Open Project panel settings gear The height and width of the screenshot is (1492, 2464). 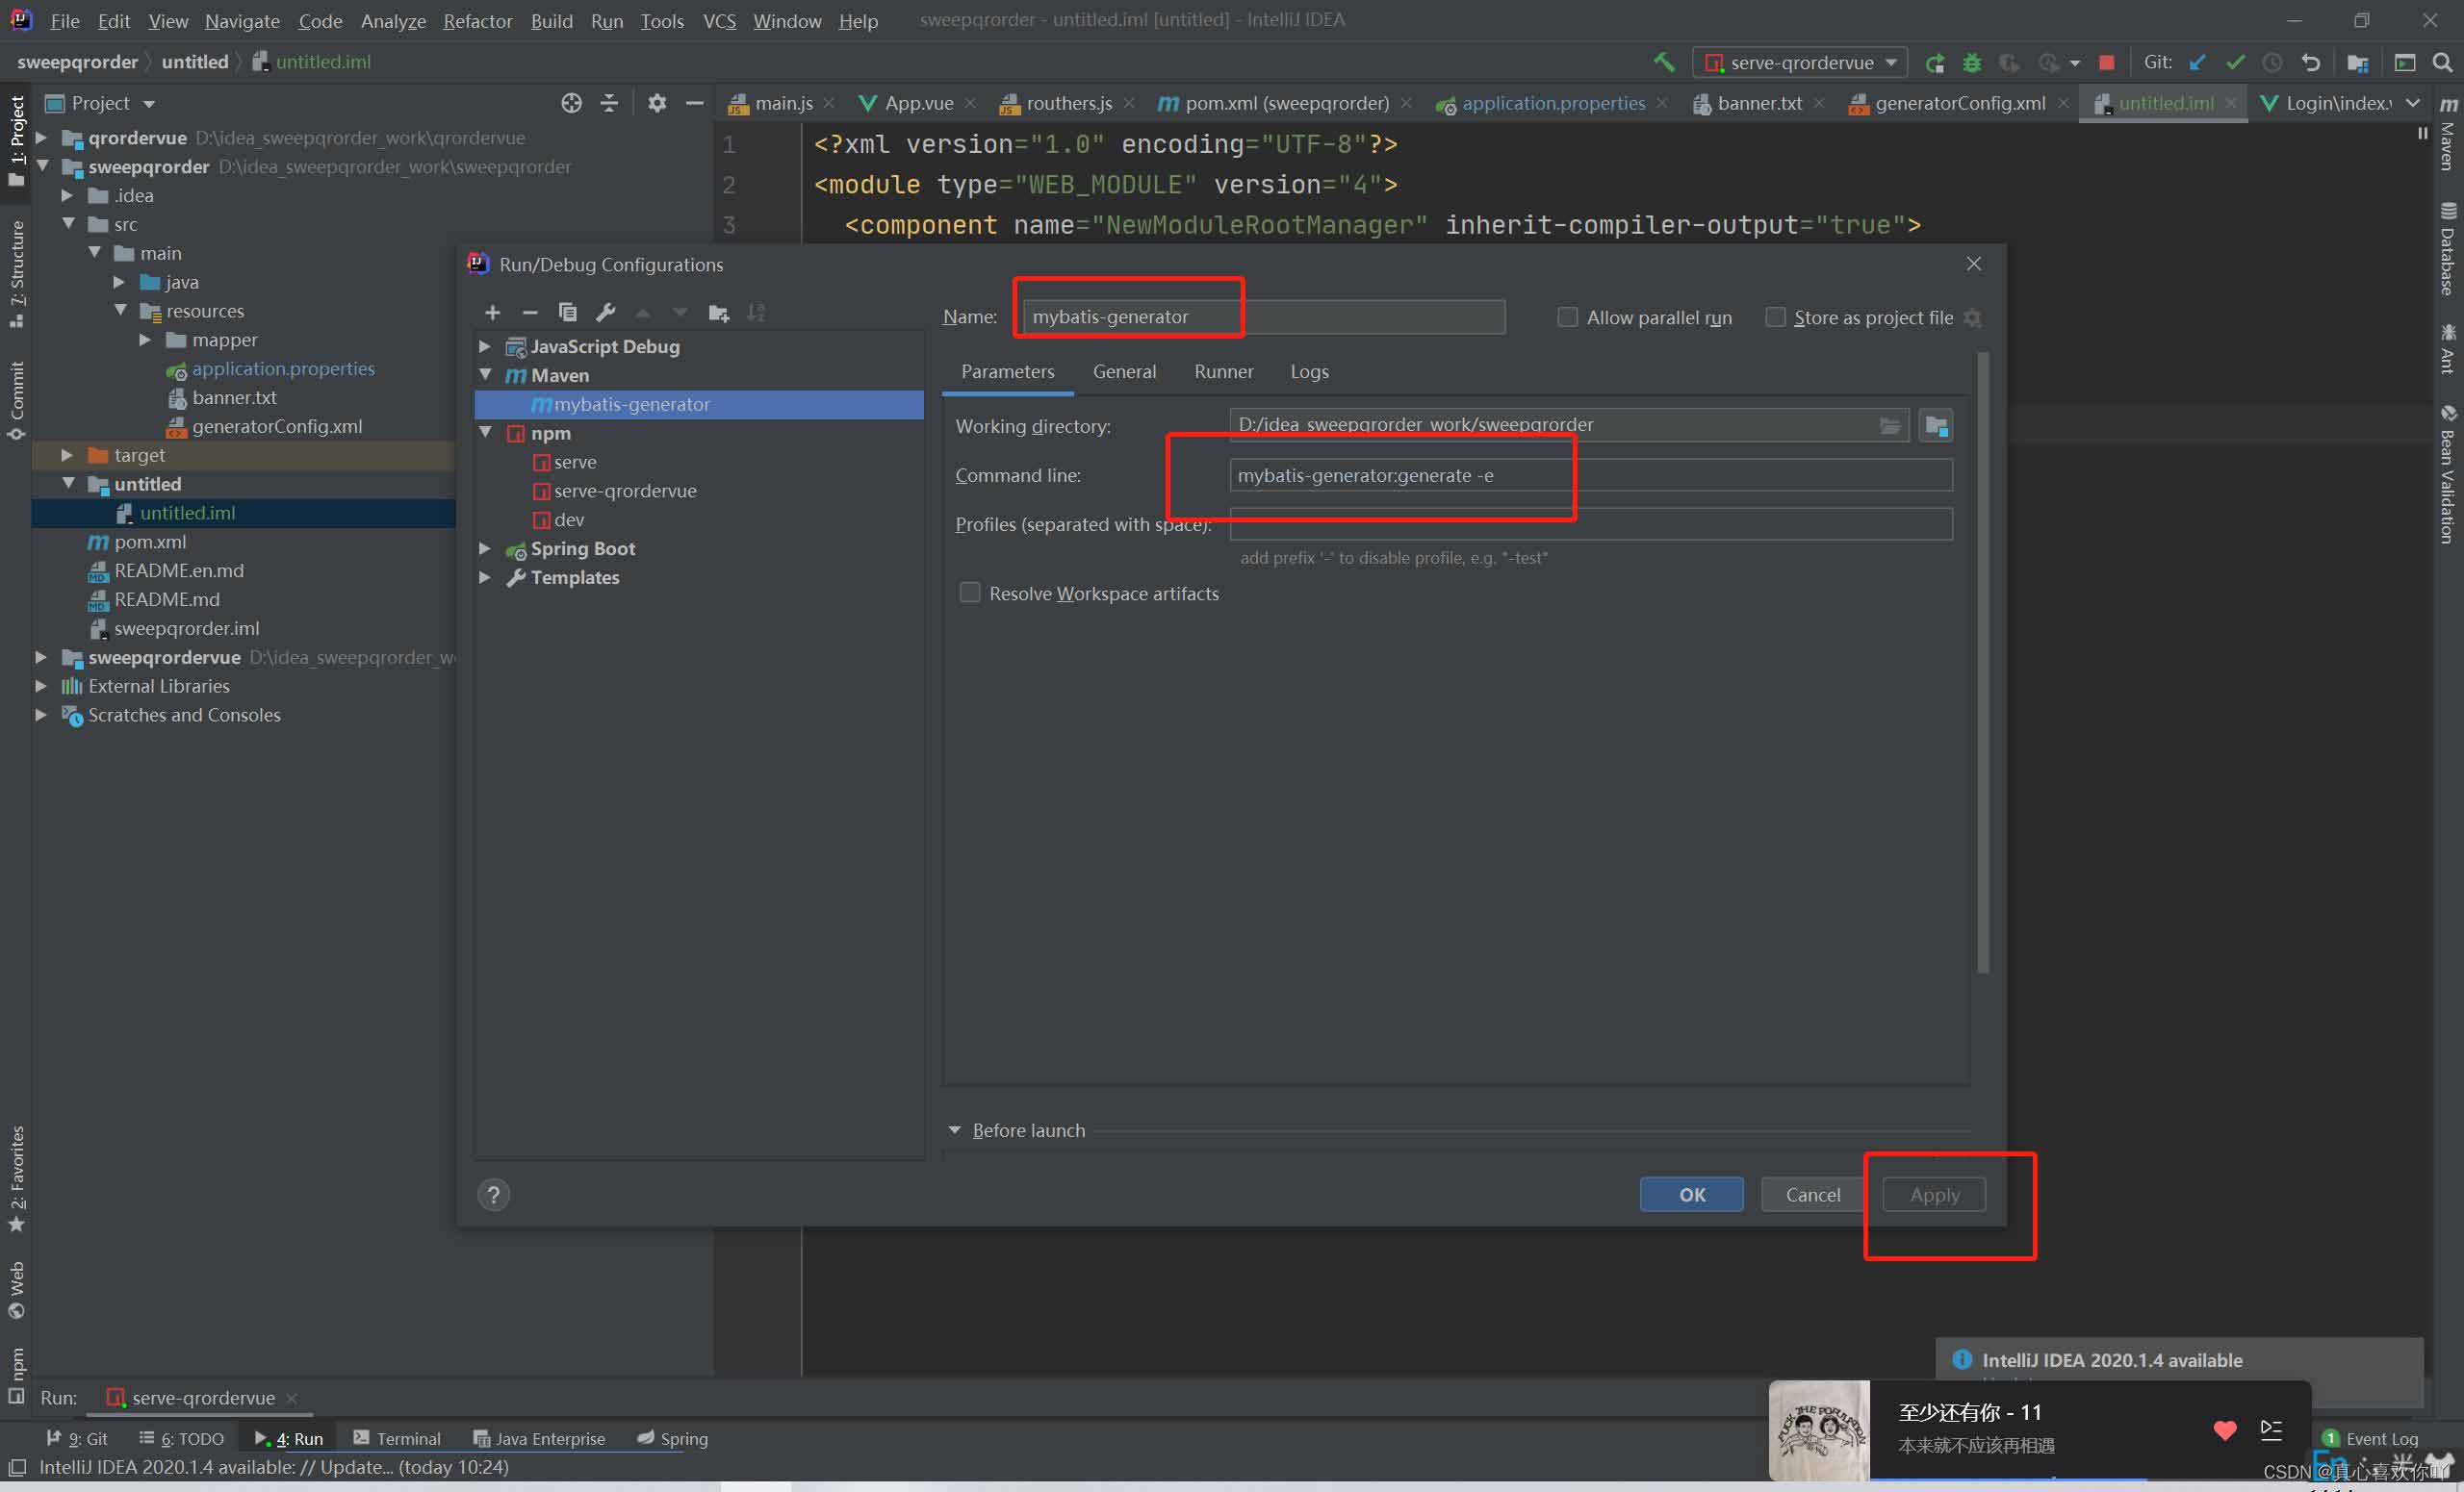[x=657, y=103]
